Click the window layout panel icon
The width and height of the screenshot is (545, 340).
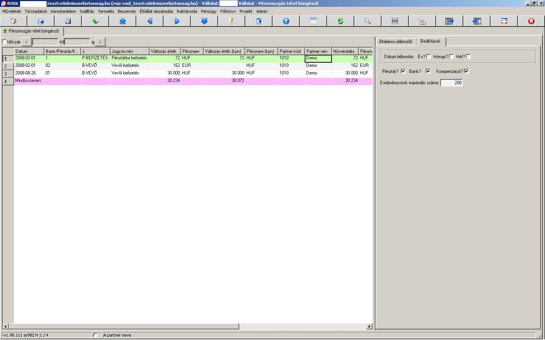point(313,21)
